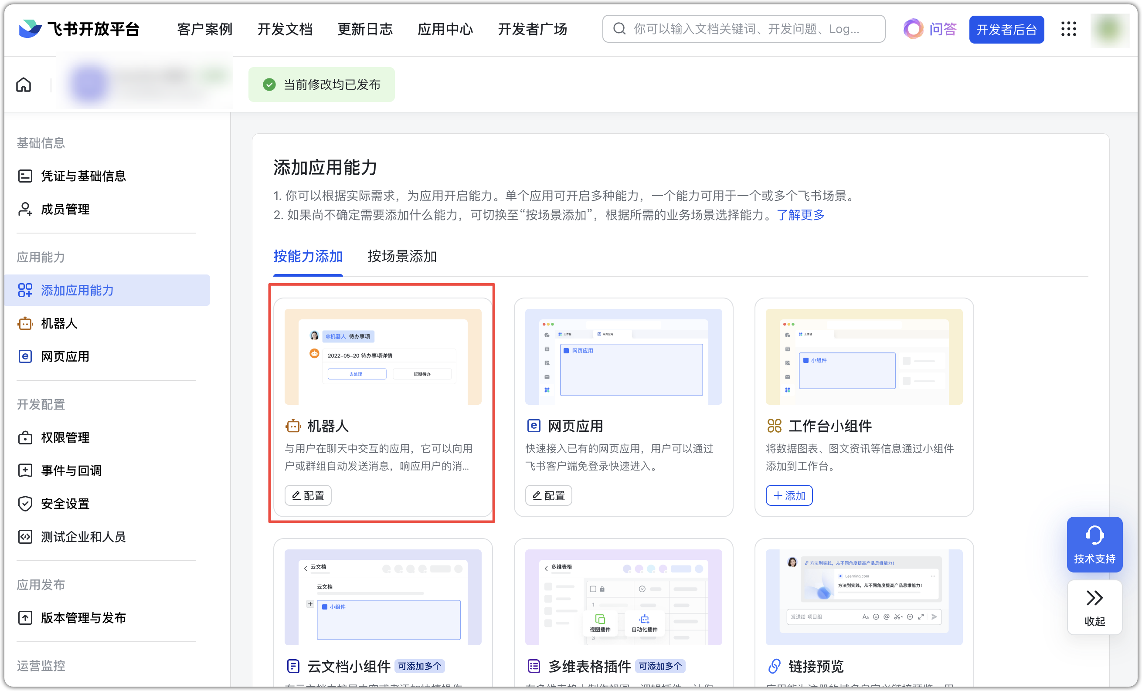1142x691 pixels.
Task: Open the 开发文档 menu
Action: tap(285, 29)
